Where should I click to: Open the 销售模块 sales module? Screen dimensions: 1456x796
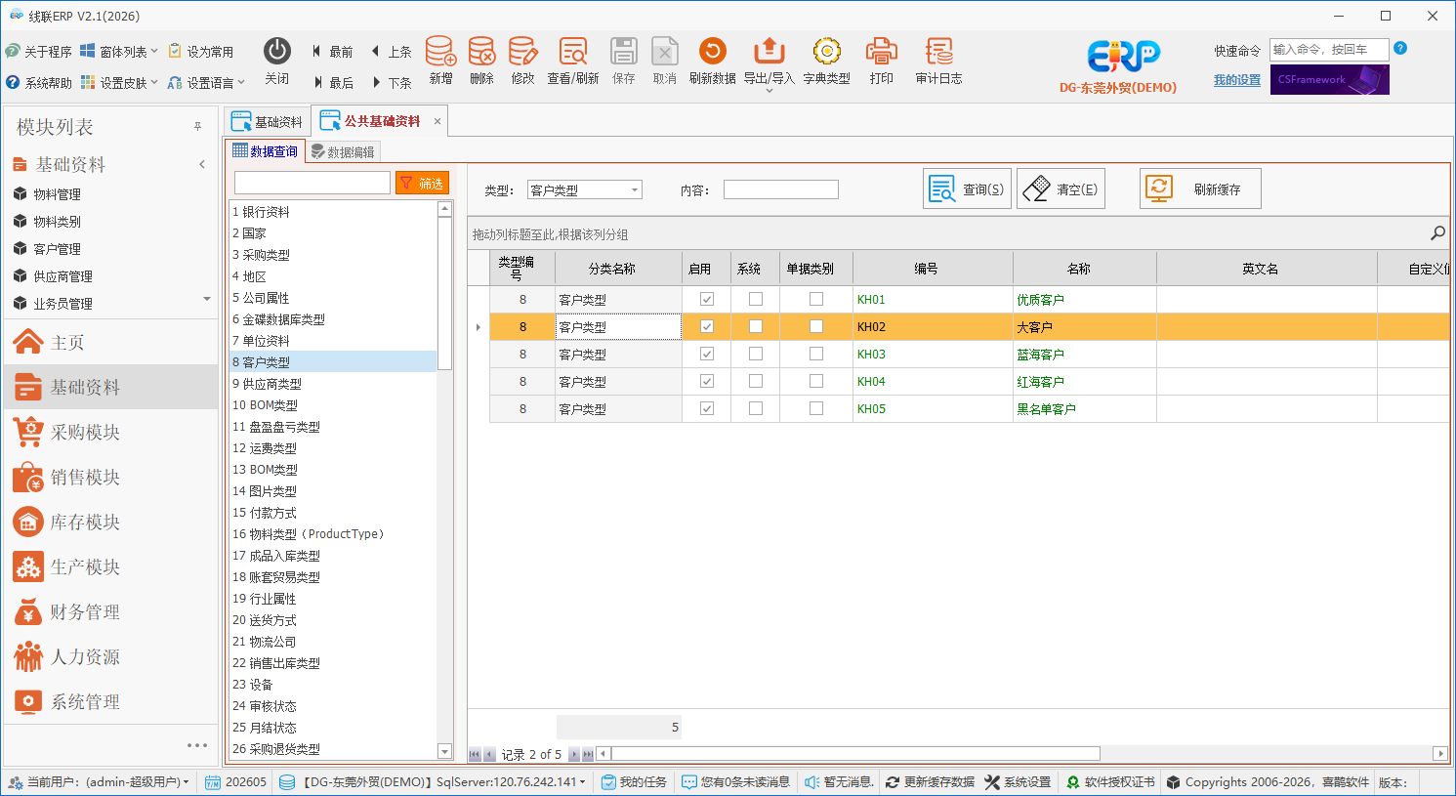(110, 477)
